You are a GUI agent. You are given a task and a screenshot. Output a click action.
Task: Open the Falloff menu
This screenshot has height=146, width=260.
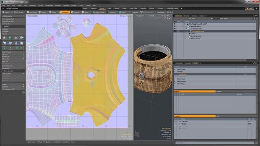(123, 12)
